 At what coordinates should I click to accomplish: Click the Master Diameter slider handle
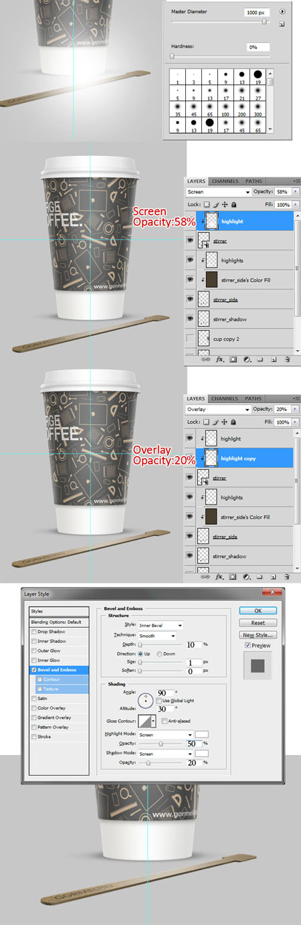coord(264,21)
